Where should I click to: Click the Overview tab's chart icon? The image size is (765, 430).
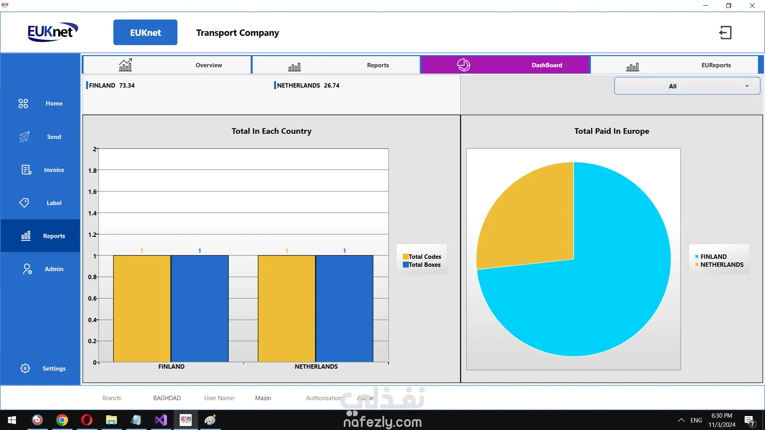click(x=126, y=65)
